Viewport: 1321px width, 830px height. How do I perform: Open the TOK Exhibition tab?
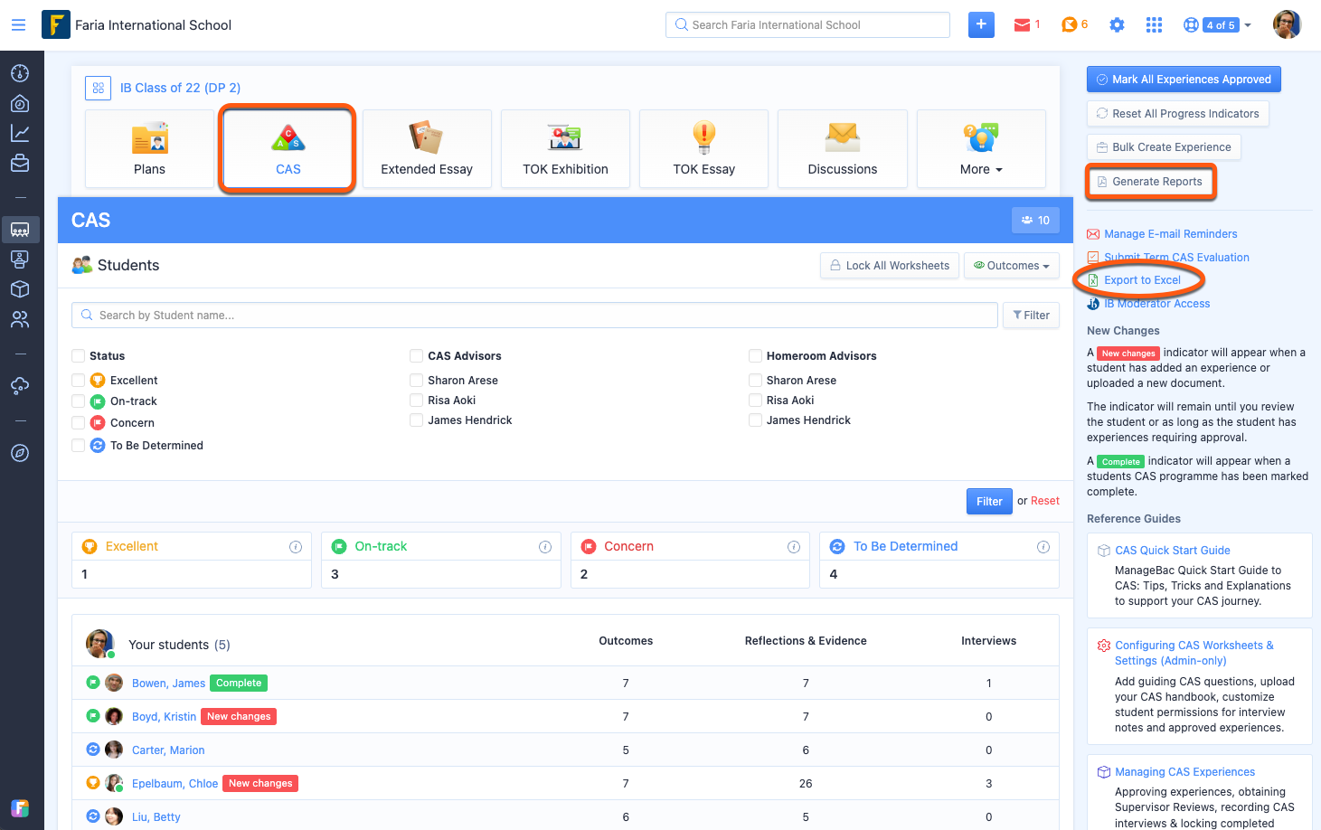click(x=565, y=149)
